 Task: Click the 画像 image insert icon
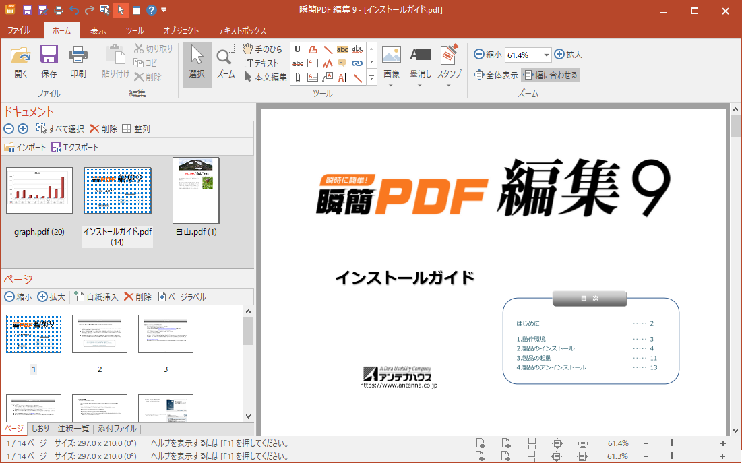[x=392, y=55]
